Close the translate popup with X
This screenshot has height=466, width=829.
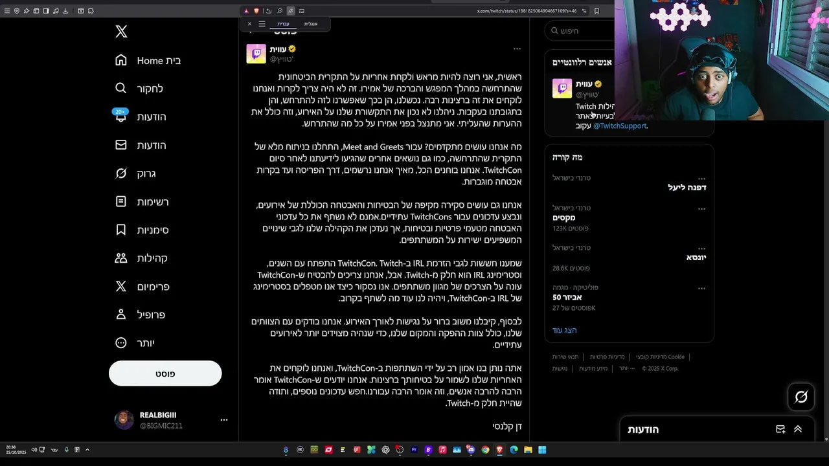click(x=249, y=24)
